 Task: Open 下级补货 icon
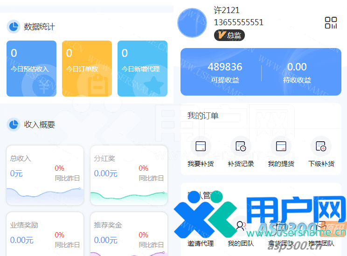coord(321,146)
